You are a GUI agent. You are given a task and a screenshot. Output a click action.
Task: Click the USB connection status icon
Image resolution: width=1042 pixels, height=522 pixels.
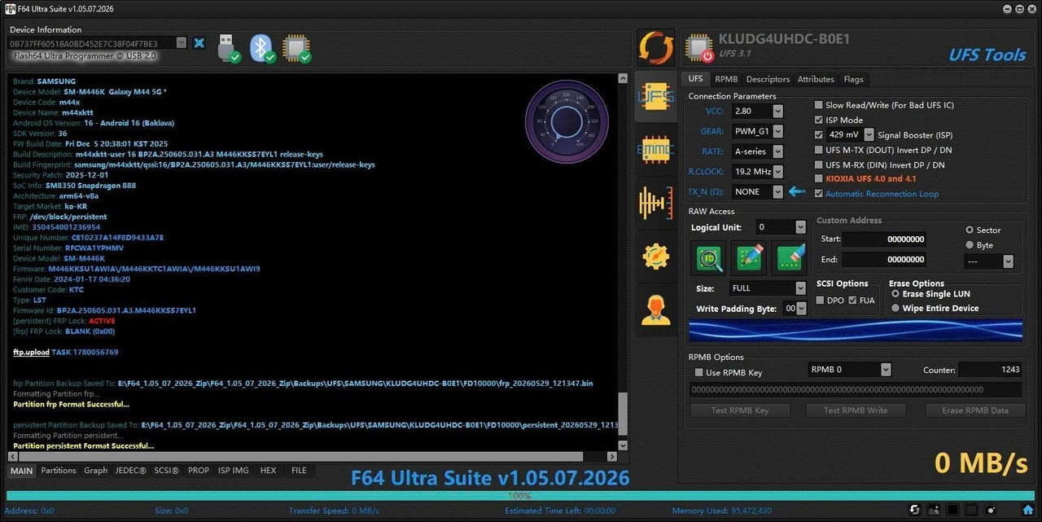(x=230, y=48)
